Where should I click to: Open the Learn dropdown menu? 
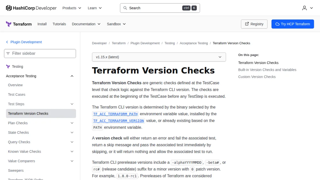(95, 8)
